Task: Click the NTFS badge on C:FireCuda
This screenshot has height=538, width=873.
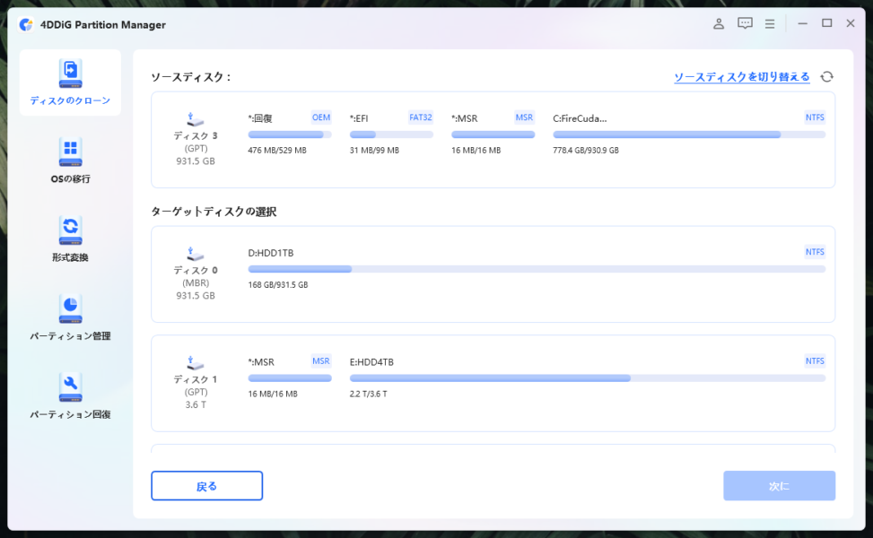Action: [815, 117]
